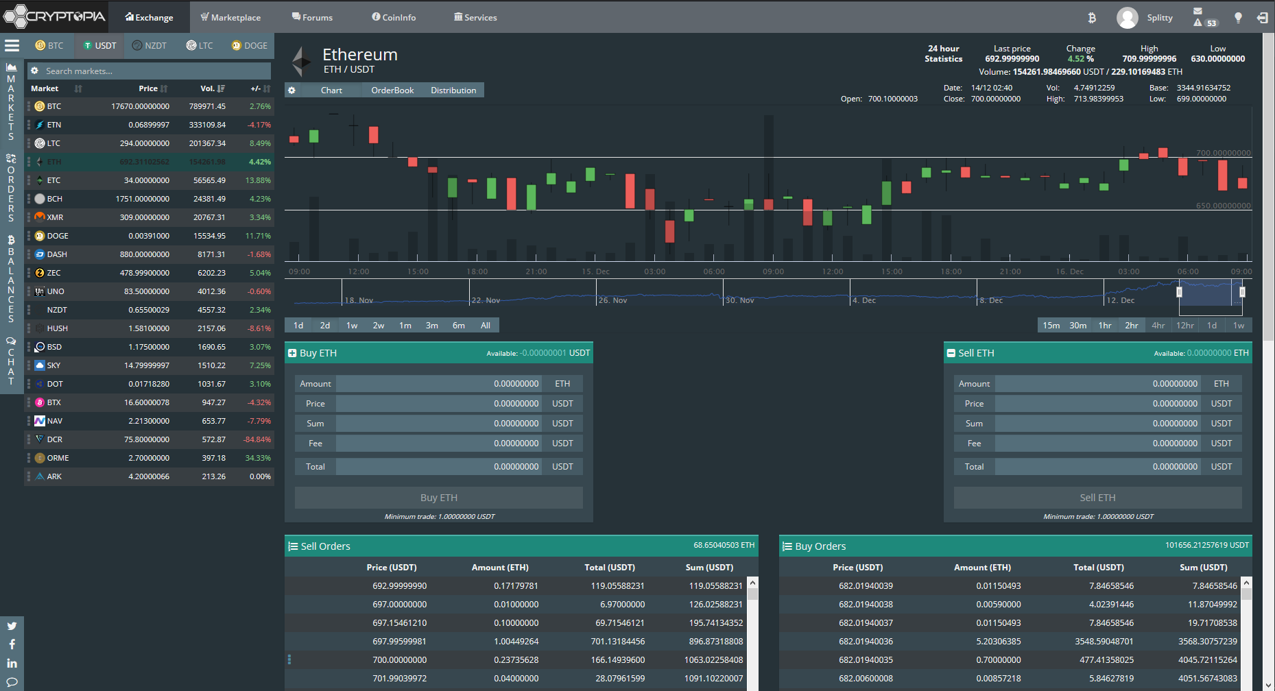Open the Exchange menu
Image resolution: width=1275 pixels, height=691 pixels.
click(149, 17)
